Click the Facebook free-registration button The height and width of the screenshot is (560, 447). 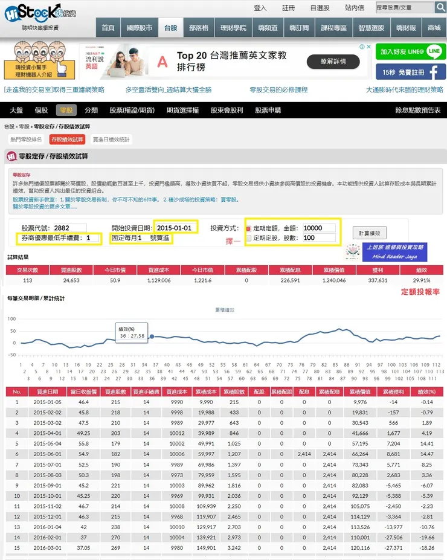pyautogui.click(x=411, y=72)
